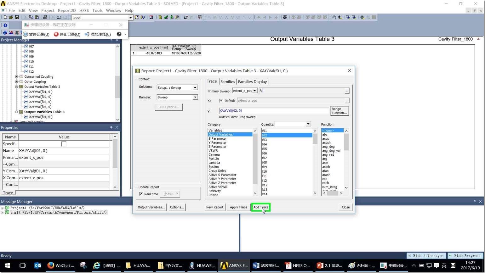Viewport: 485px width, 273px height.
Task: Switch to the Families tab
Action: click(x=227, y=81)
